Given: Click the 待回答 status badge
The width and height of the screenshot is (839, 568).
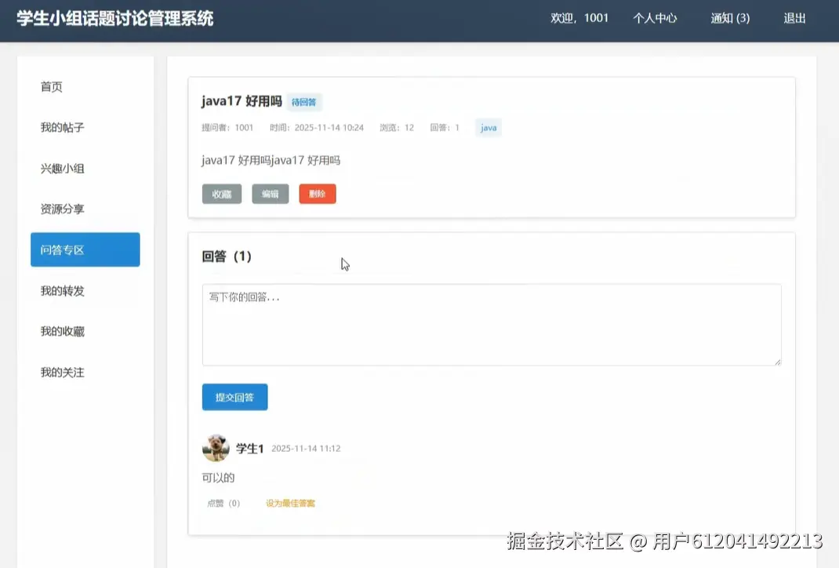Looking at the screenshot, I should [303, 102].
